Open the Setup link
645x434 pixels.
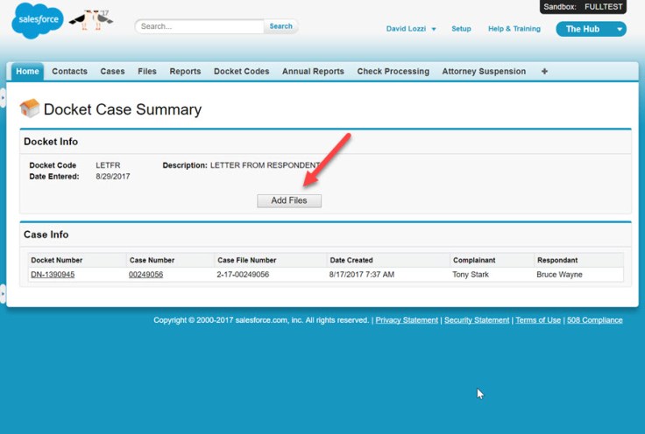[x=461, y=29]
